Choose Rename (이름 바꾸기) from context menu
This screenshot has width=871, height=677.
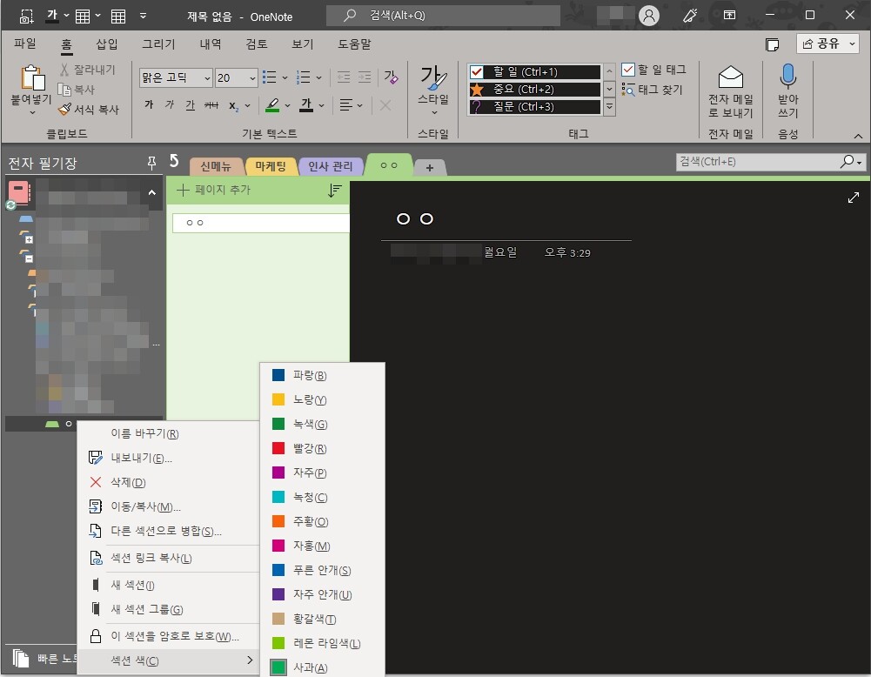coord(168,433)
